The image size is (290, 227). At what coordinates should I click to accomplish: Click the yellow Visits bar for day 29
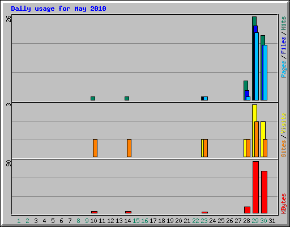[254, 113]
